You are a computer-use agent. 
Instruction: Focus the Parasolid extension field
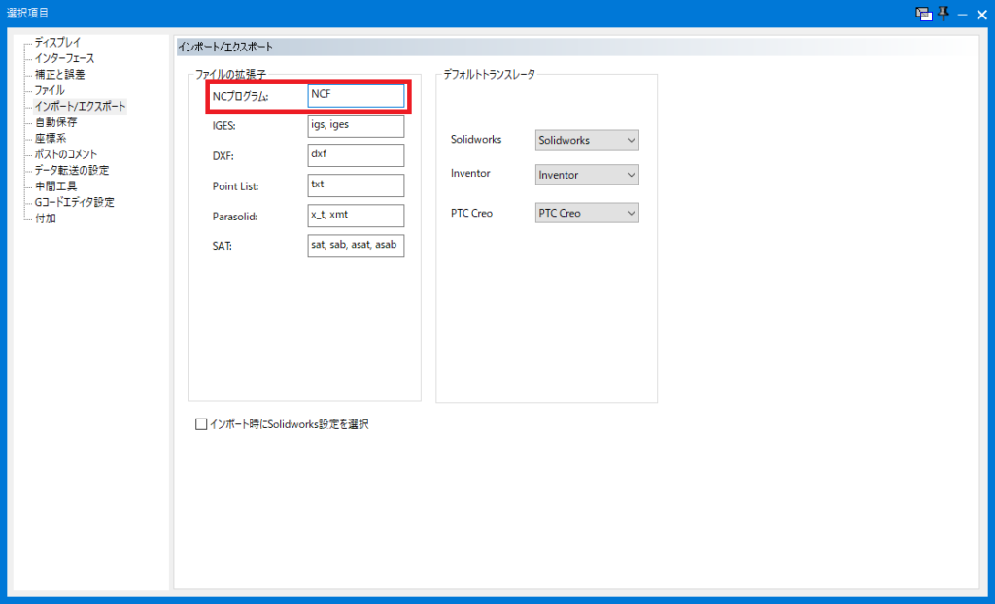(x=355, y=216)
